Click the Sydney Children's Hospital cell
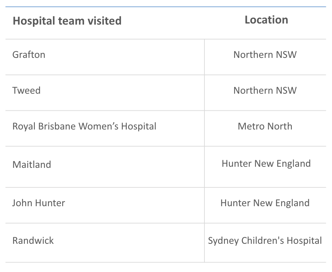The image size is (332, 272). coord(265,241)
